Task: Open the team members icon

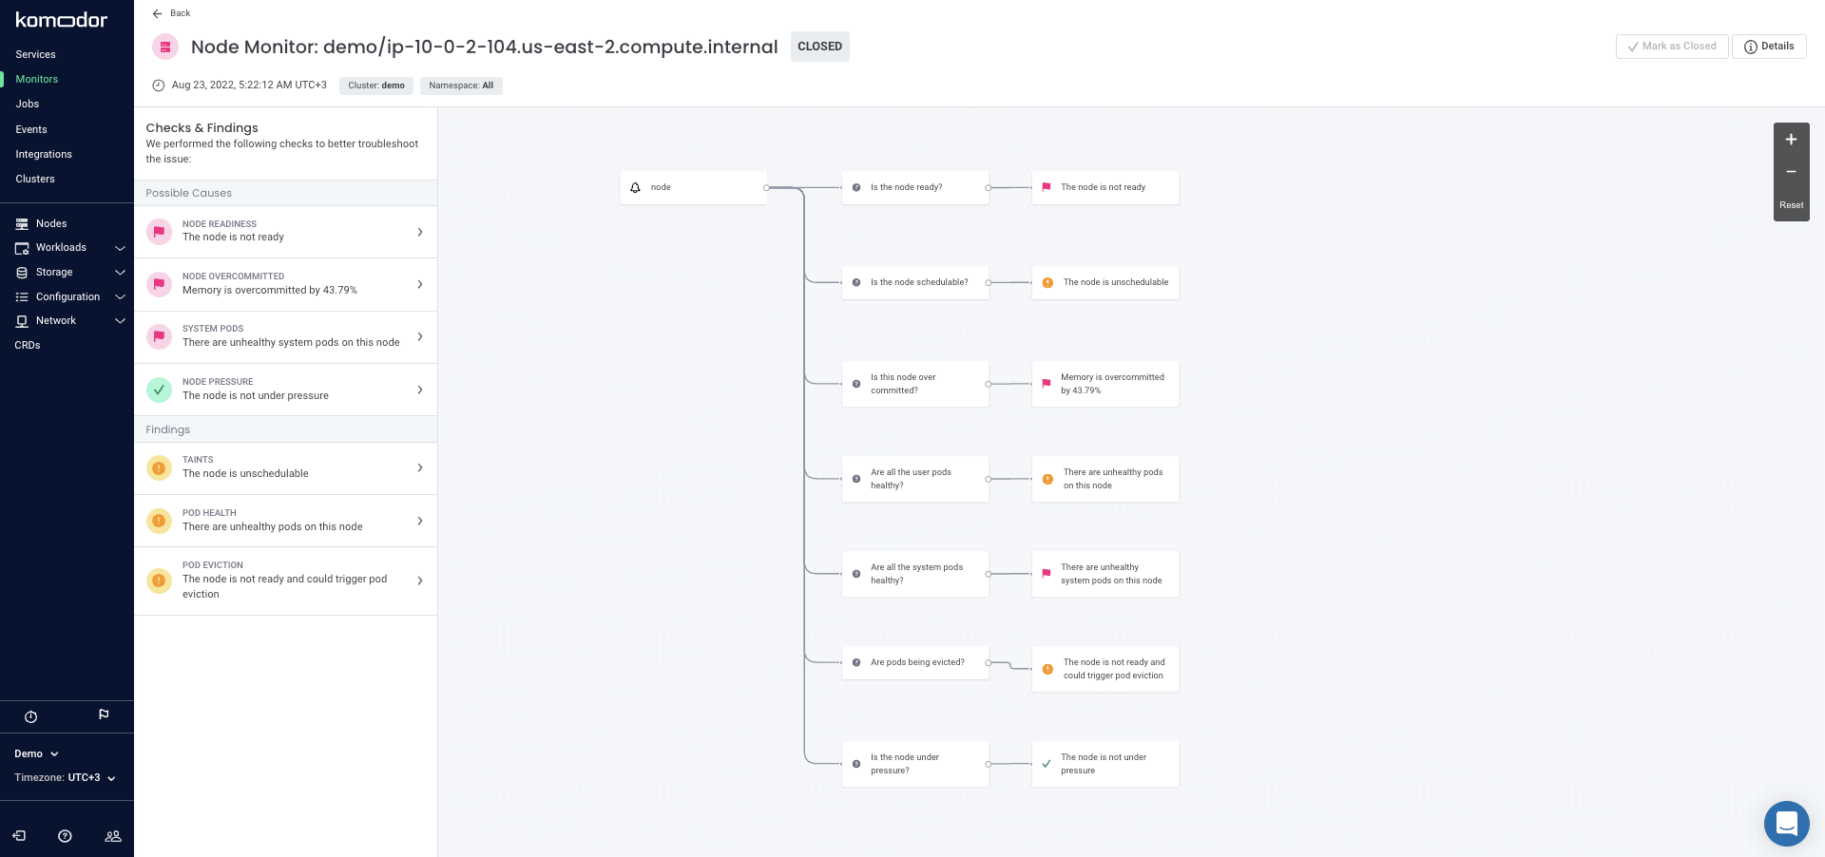Action: 113,836
